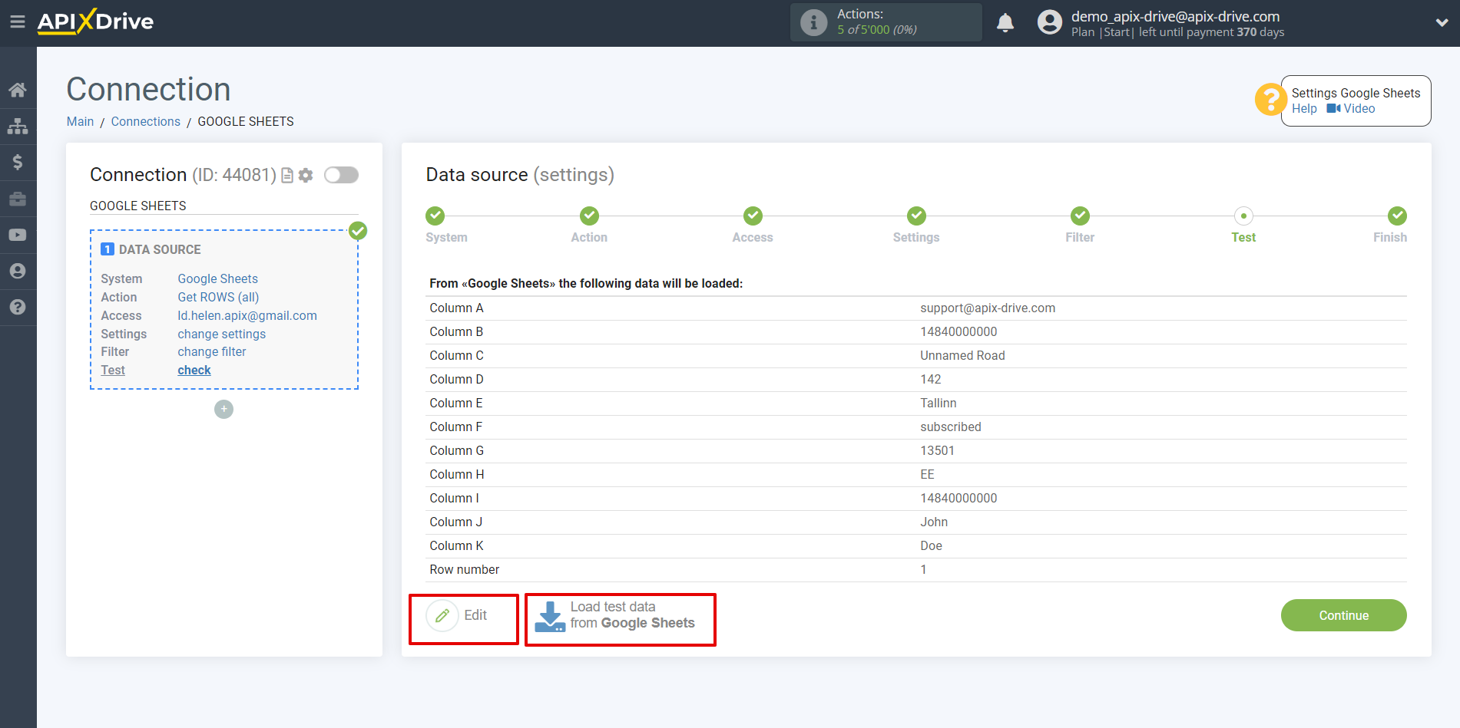Viewport: 1460px width, 728px height.
Task: Click the Column K value Doe
Action: coord(931,546)
